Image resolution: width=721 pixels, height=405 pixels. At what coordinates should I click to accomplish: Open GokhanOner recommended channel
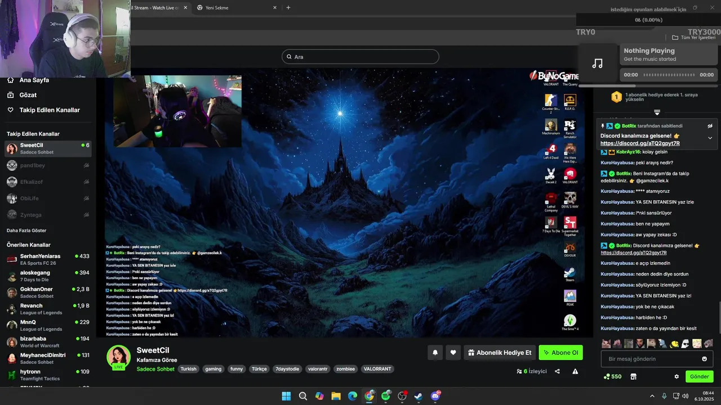pos(48,292)
